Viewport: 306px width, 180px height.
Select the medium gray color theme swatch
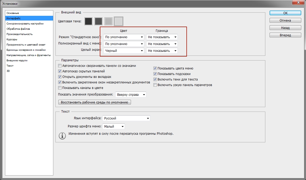tap(109, 21)
